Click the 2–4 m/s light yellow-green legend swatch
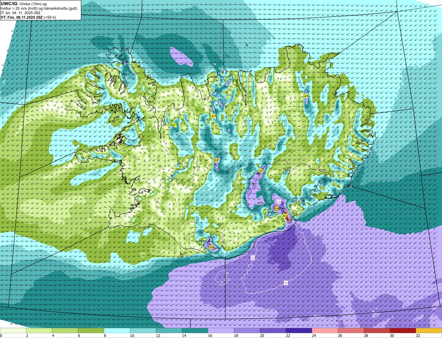Image resolution: width=442 pixels, height=338 pixels. click(x=39, y=331)
